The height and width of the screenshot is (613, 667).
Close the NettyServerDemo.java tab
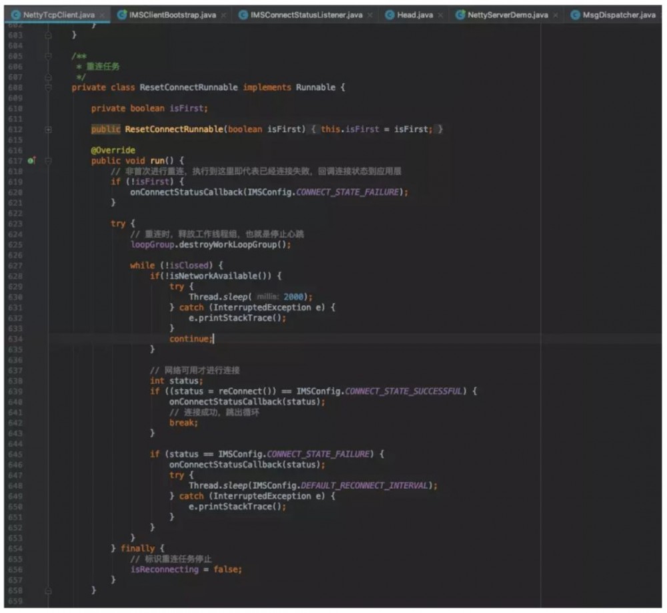556,15
